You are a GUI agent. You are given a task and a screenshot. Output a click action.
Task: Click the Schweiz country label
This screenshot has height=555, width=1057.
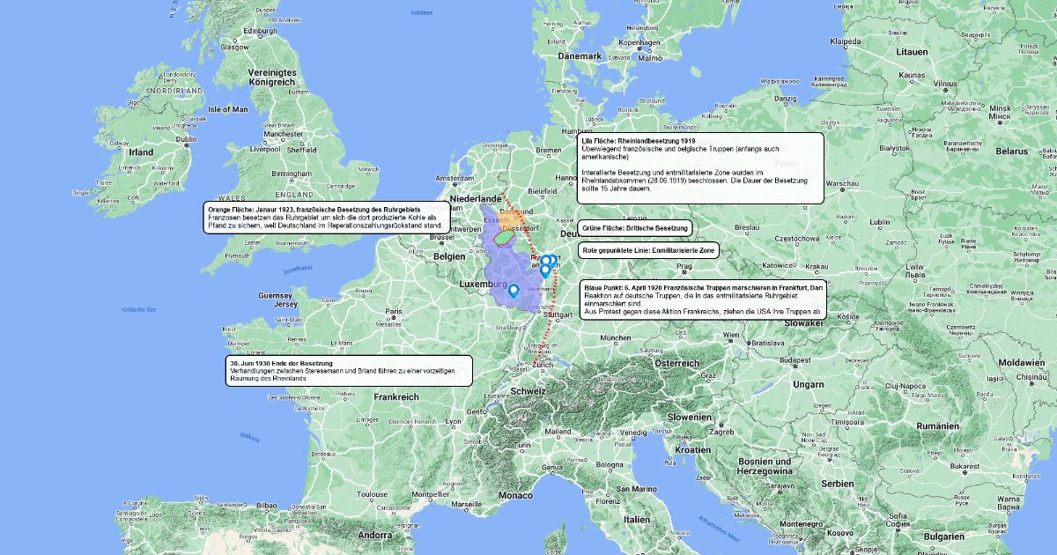click(x=528, y=390)
